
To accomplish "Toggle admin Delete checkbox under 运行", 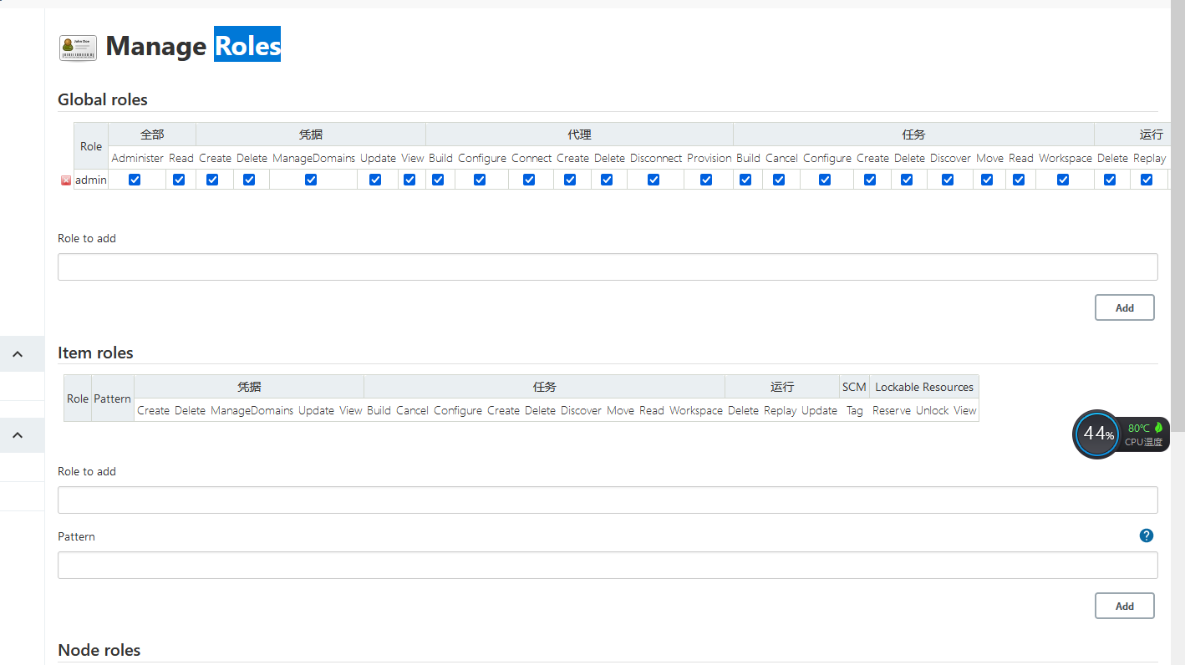I will click(x=1110, y=180).
